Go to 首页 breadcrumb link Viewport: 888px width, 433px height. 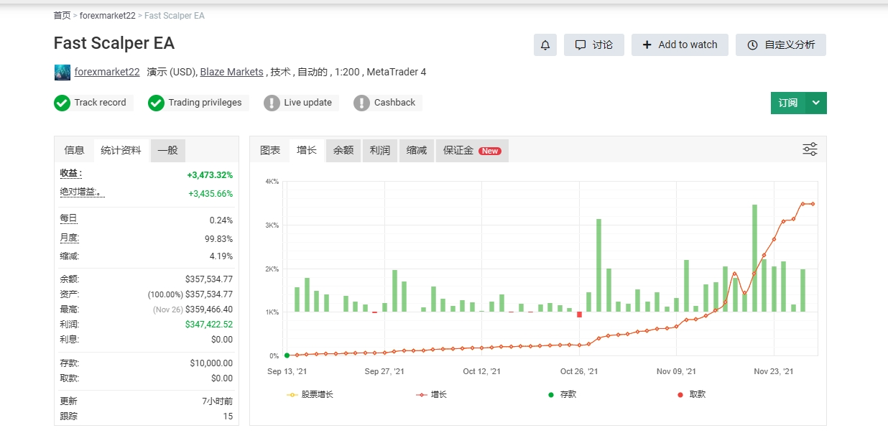[x=62, y=15]
